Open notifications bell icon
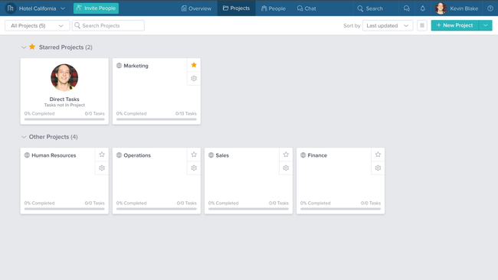The image size is (498, 280). 422,8
